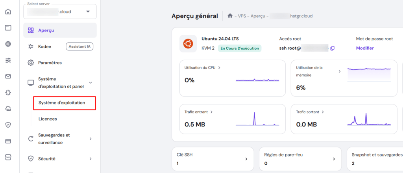
Task: Click the Paramètres gear icon
Action: tap(31, 63)
